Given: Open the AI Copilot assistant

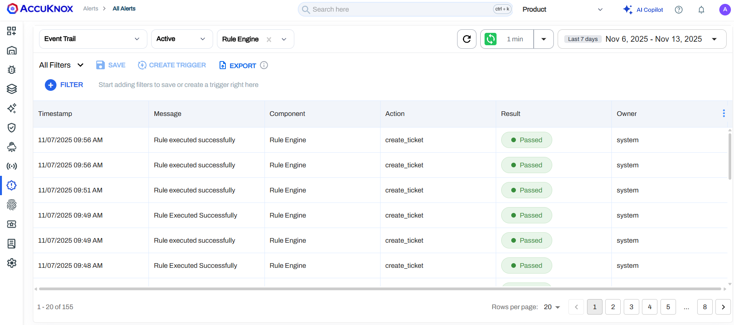Looking at the screenshot, I should pyautogui.click(x=643, y=10).
